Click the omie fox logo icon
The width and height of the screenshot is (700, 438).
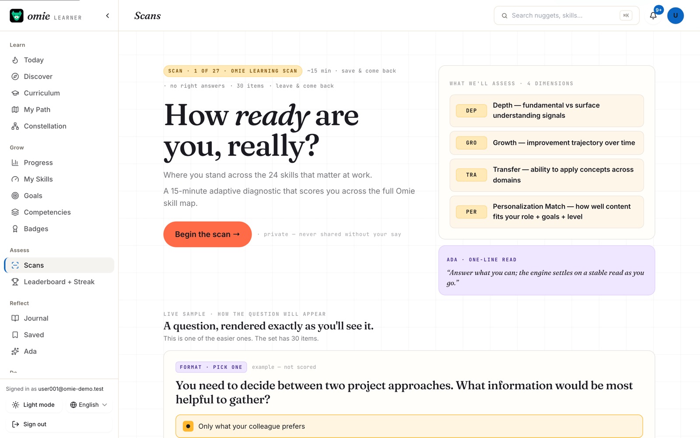[x=17, y=16]
